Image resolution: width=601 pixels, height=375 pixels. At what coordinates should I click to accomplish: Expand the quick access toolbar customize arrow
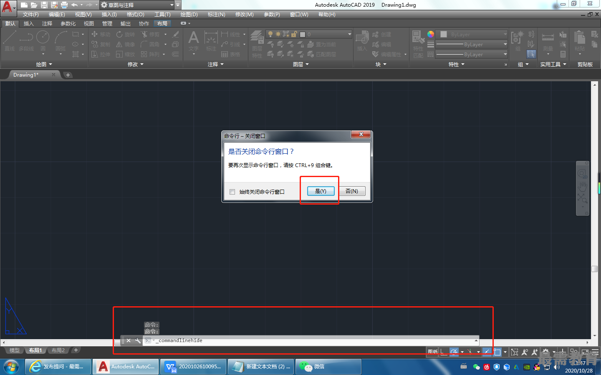point(178,5)
